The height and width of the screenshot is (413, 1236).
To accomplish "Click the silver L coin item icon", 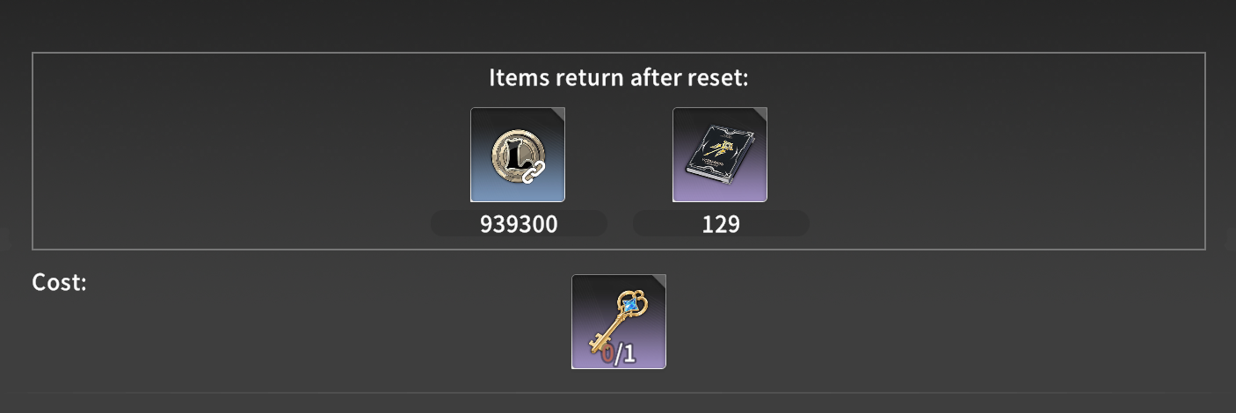I will [518, 155].
